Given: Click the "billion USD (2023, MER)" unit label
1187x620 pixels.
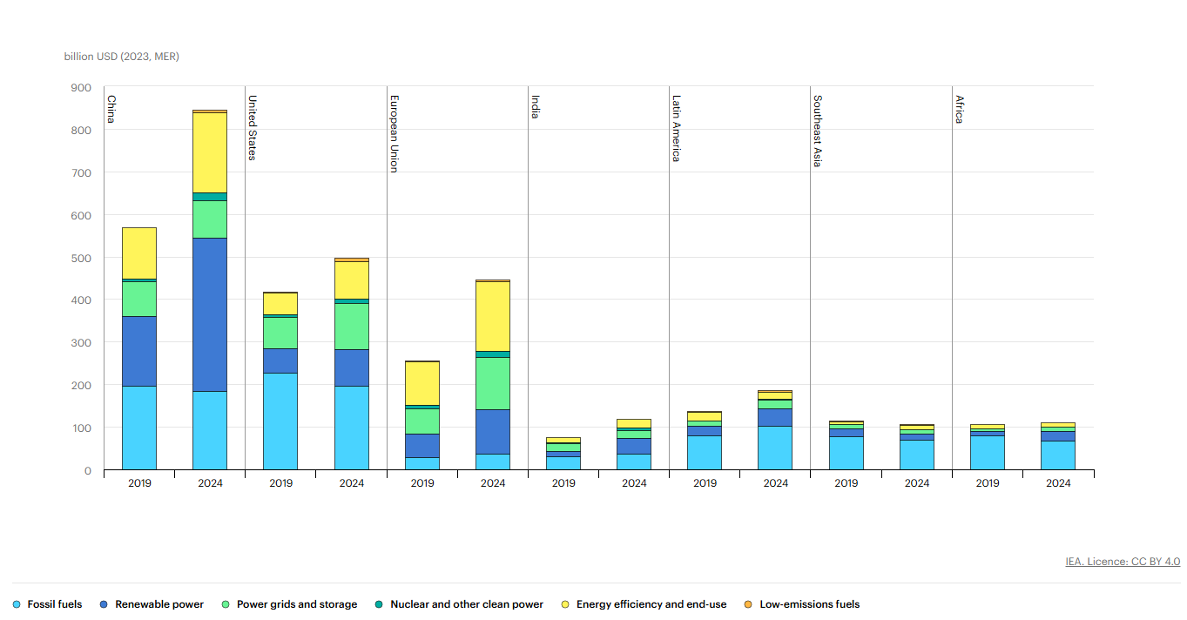Looking at the screenshot, I should point(121,57).
